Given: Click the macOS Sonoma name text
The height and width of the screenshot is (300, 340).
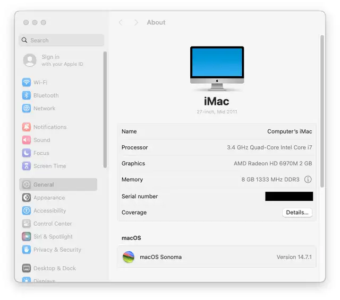Looking at the screenshot, I should (x=160, y=257).
